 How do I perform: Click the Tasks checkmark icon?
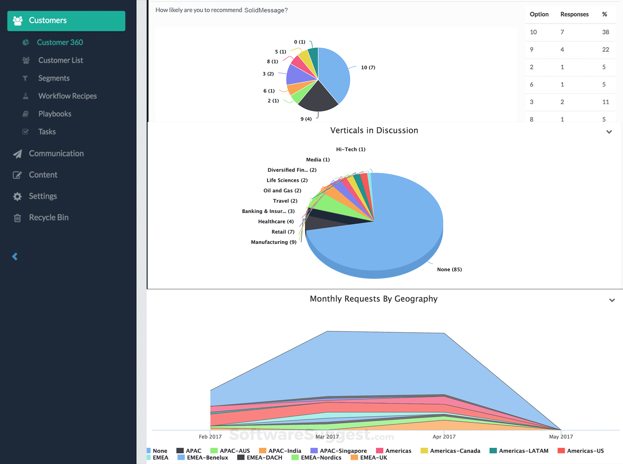click(x=25, y=132)
